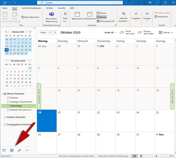Go to next month arrow button
176x158 pixels.
click(x=55, y=33)
